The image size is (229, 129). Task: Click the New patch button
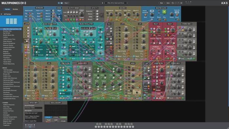162,3
